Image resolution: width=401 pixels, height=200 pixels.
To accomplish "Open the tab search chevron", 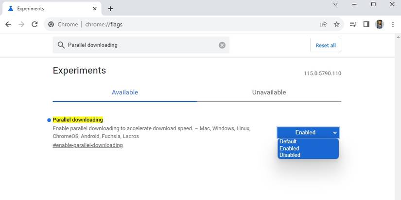I will 335,4.
